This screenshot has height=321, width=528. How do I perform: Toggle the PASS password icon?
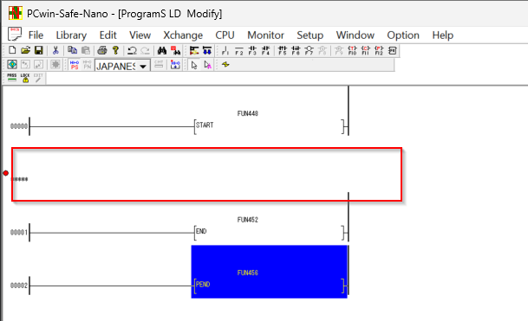coord(12,78)
